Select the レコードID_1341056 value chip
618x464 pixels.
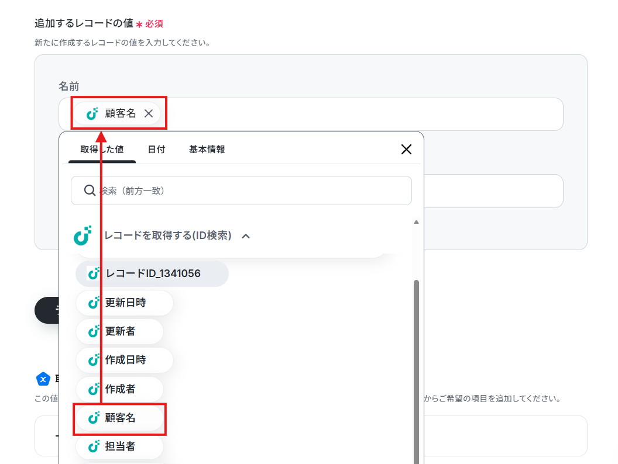coord(152,273)
